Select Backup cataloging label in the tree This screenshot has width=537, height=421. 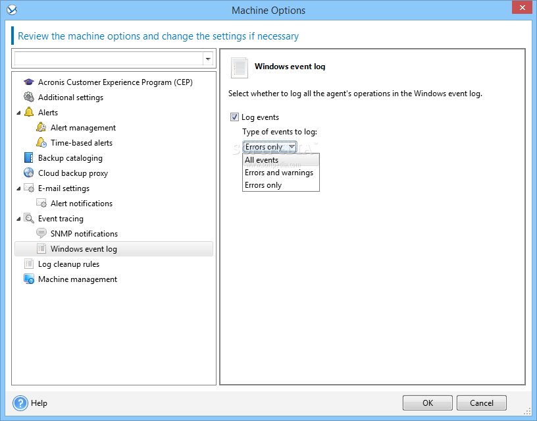70,158
